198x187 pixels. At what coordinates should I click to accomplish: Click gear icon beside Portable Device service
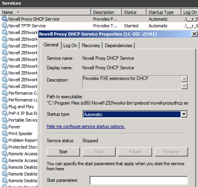5,120
